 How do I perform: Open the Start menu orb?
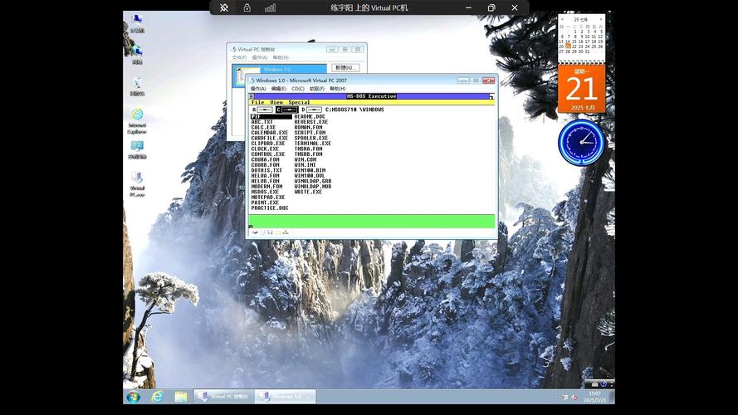click(x=133, y=397)
